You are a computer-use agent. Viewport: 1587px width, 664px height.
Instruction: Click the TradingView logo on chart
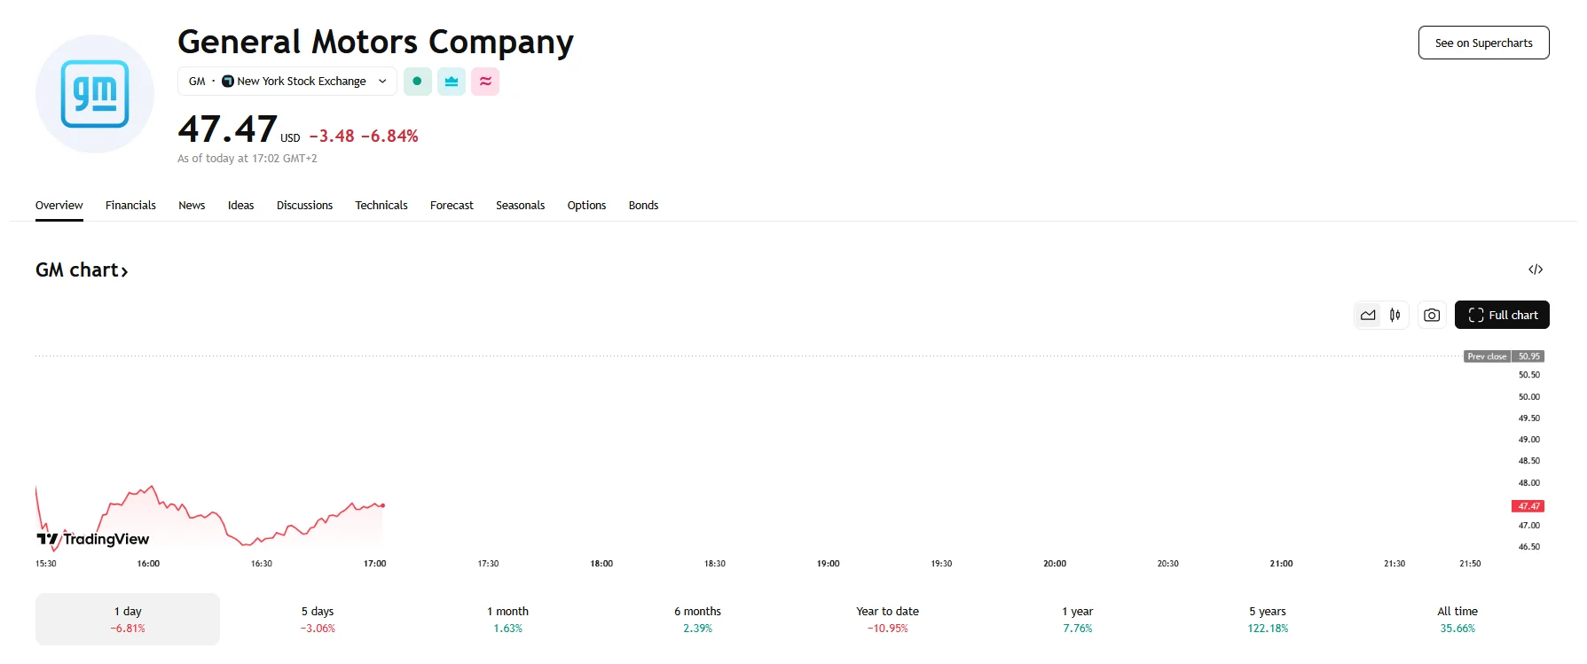tap(93, 539)
